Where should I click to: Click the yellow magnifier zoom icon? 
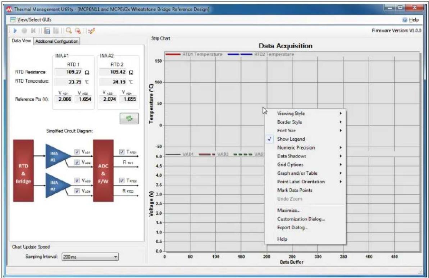[69, 31]
